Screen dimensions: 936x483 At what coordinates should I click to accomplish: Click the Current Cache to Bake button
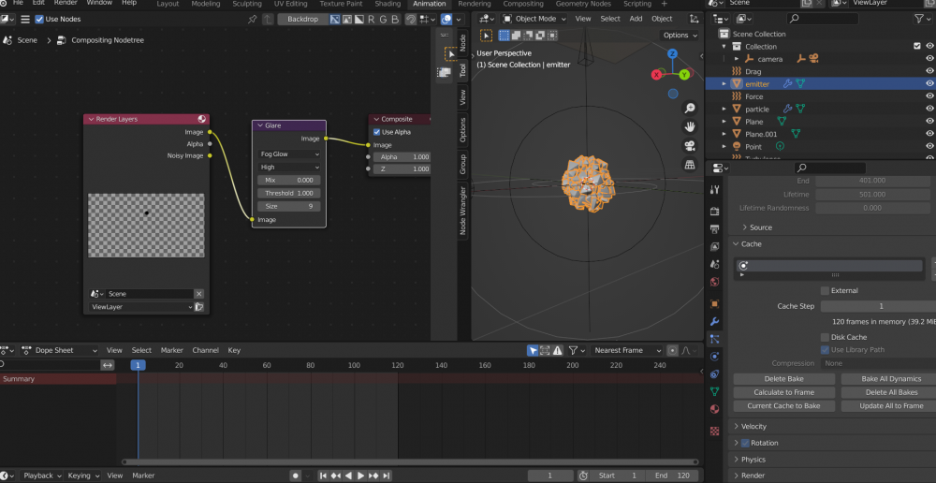click(783, 406)
